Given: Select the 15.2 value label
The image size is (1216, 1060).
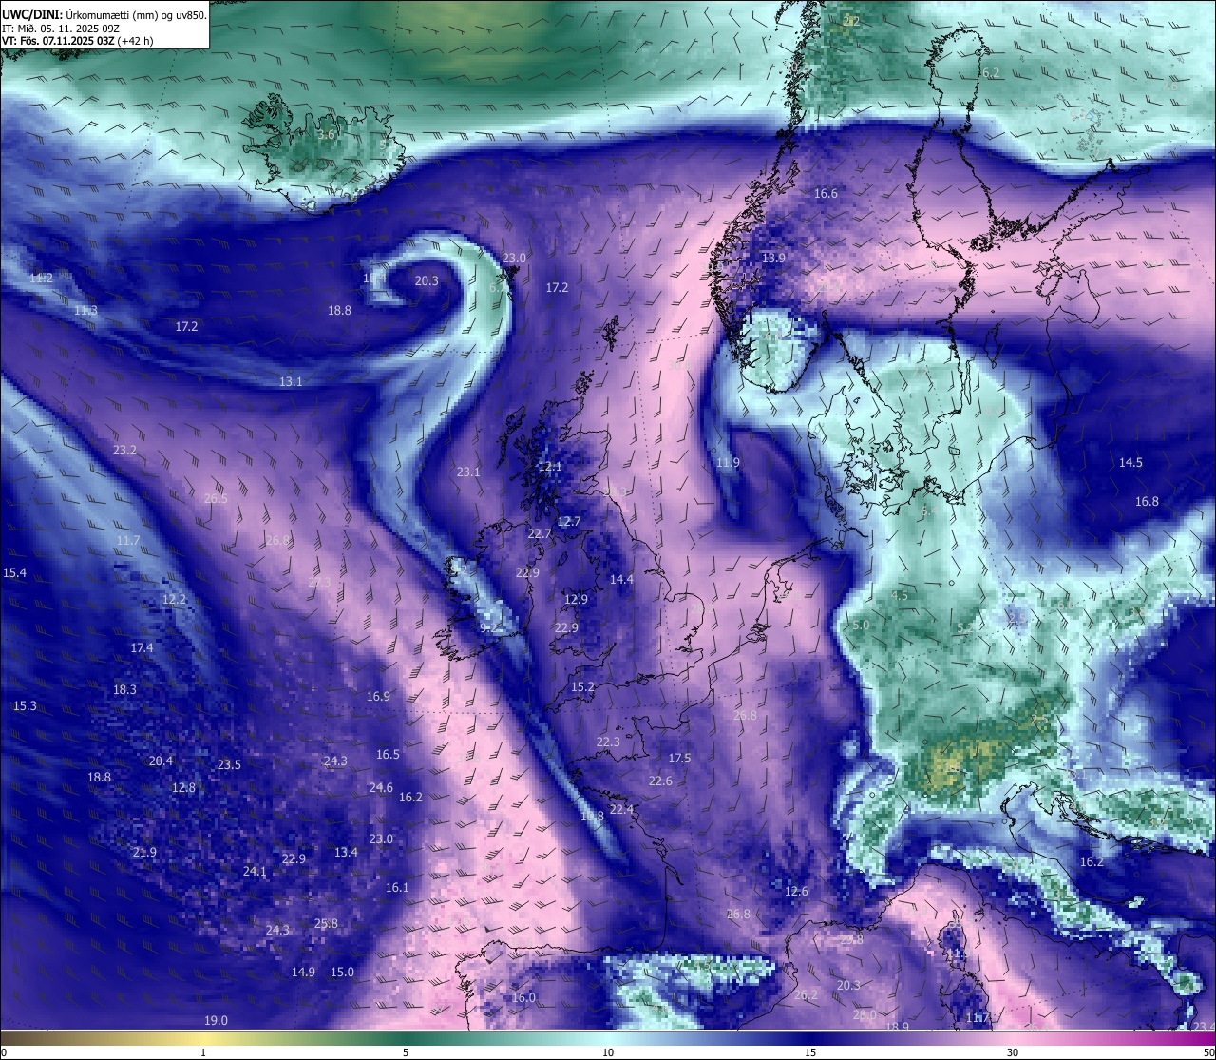Looking at the screenshot, I should [582, 687].
